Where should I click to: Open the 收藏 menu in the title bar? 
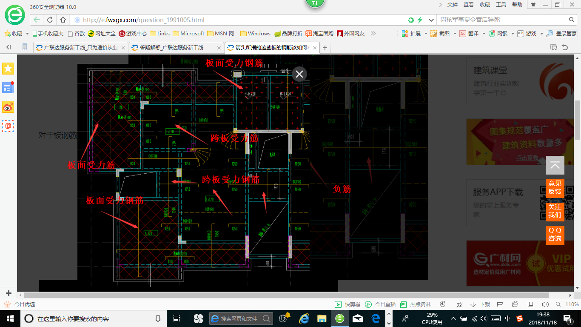click(485, 4)
